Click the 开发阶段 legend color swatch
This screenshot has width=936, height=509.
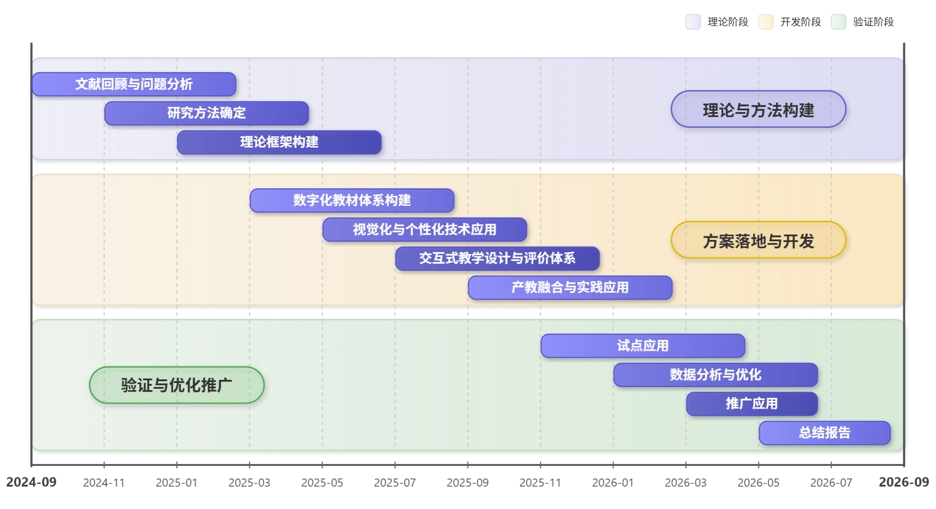coord(766,22)
